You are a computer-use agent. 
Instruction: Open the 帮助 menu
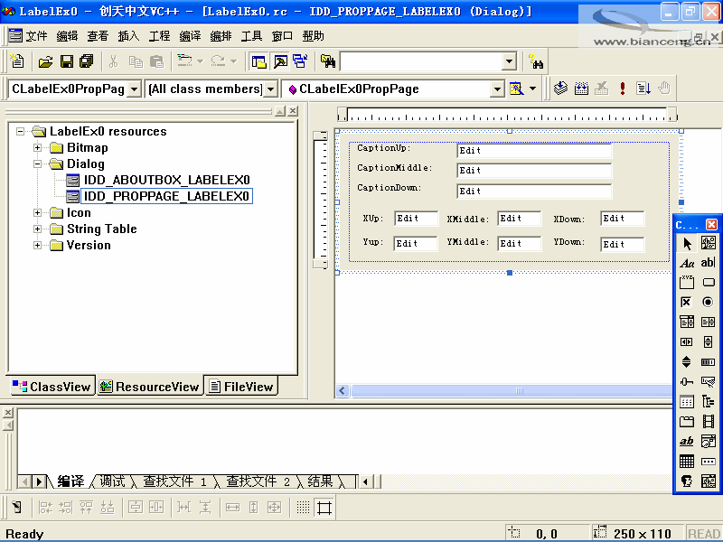pos(313,35)
